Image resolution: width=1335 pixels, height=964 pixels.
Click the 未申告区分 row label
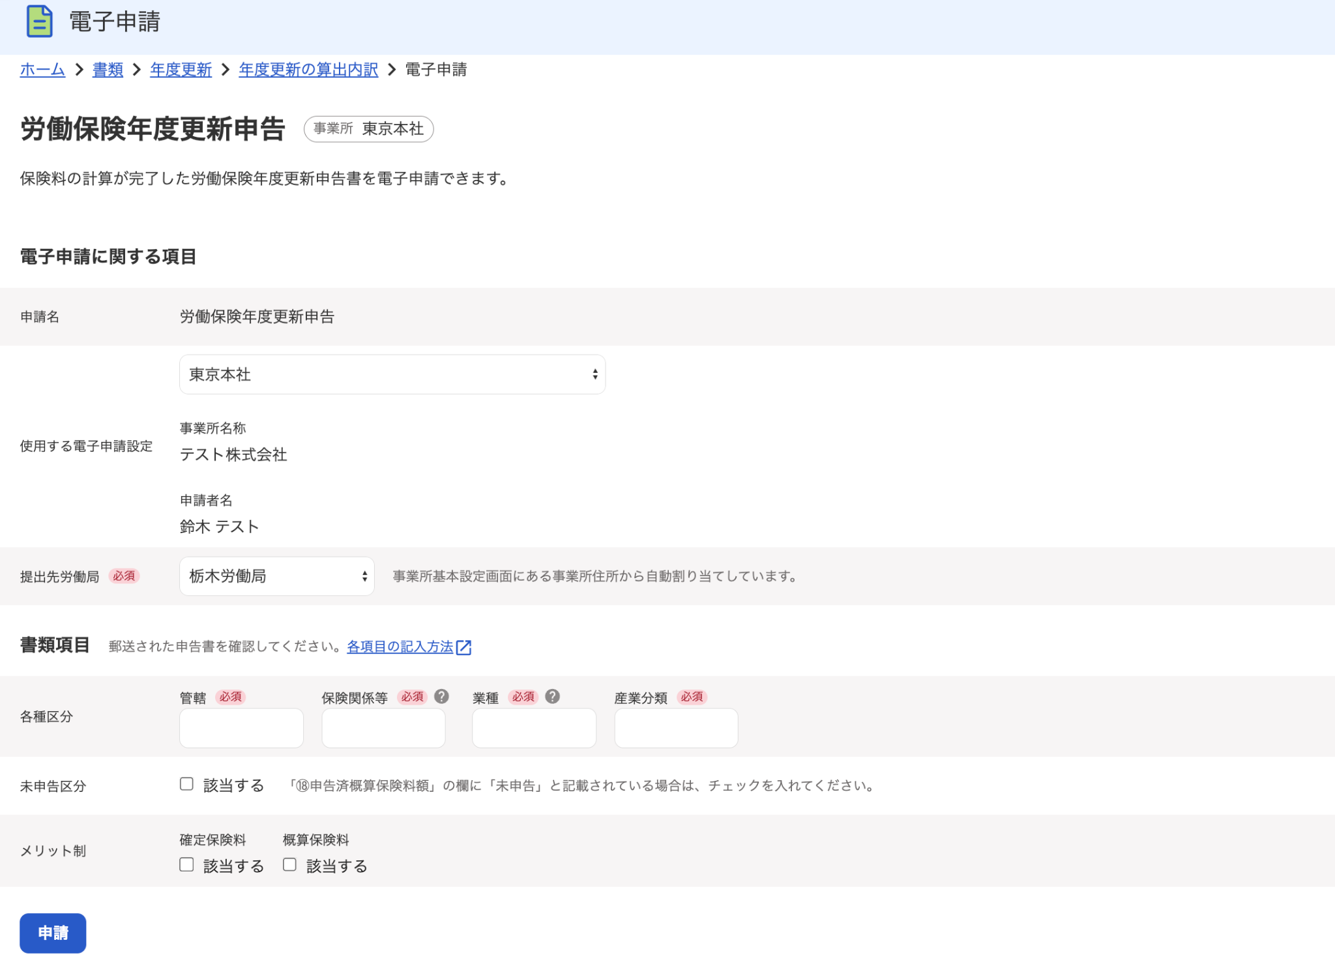[x=53, y=786]
